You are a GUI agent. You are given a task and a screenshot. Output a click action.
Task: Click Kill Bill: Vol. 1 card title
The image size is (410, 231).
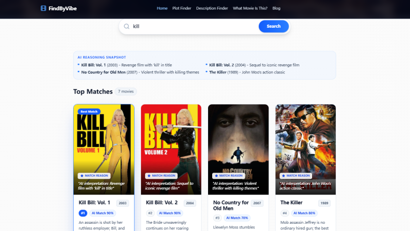pos(94,203)
